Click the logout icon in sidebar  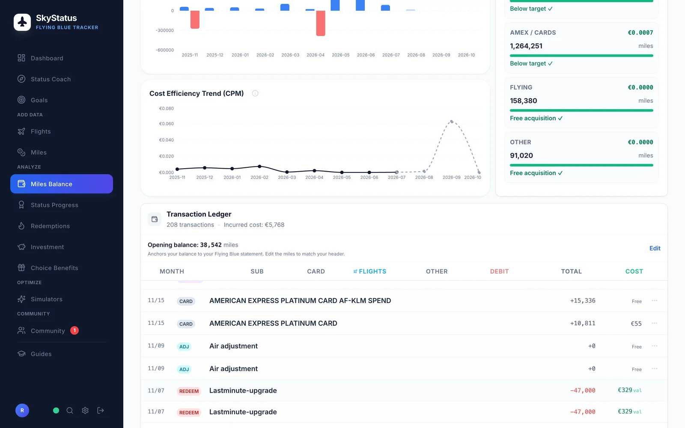101,410
